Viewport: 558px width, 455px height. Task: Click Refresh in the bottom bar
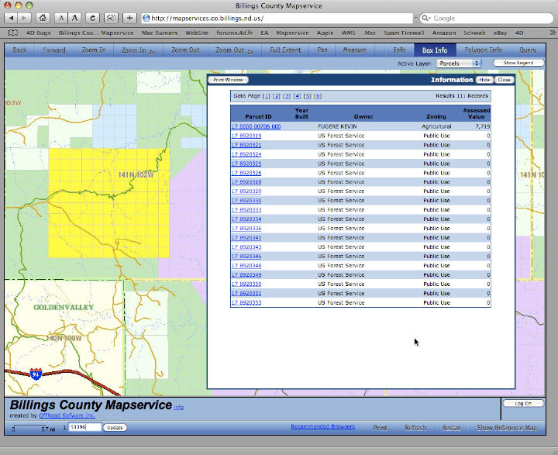415,428
